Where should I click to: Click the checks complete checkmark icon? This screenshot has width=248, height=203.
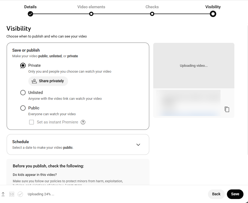(20, 194)
